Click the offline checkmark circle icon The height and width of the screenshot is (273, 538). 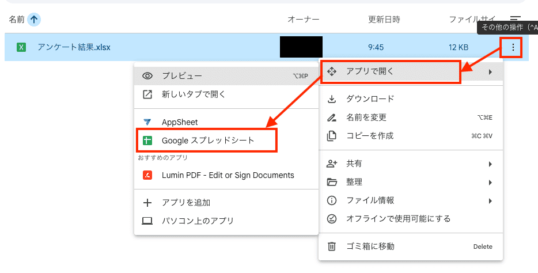click(x=331, y=219)
